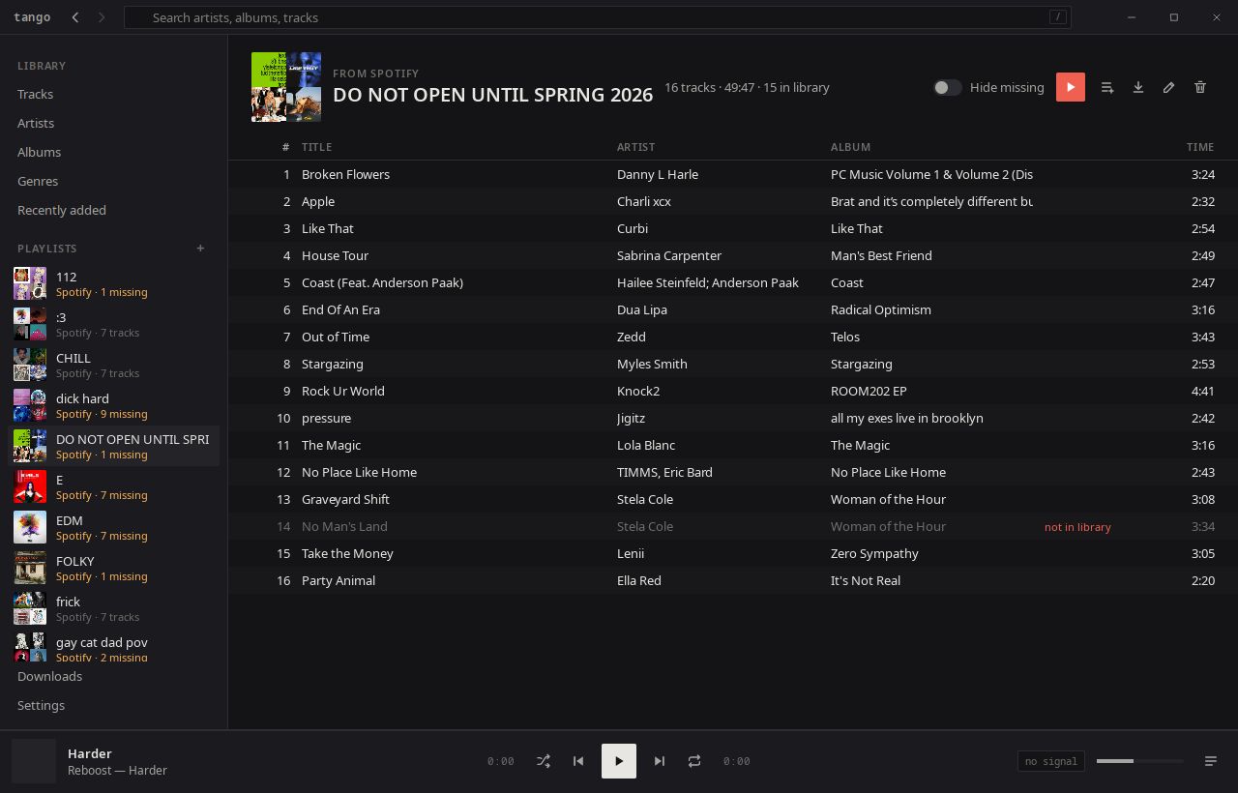Toggle repeat mode in player bar
The image size is (1238, 793).
pos(694,761)
